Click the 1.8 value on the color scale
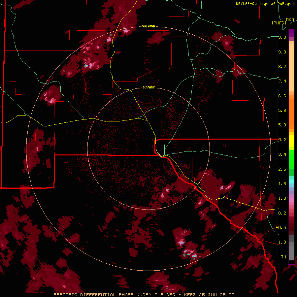Image resolution: width=297 pixels, height=297 pixels. 282,184
